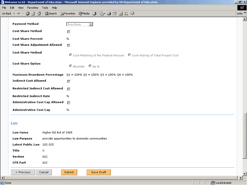
Task: Open the Back history dropdown arrow
Action: [x=14, y=13]
